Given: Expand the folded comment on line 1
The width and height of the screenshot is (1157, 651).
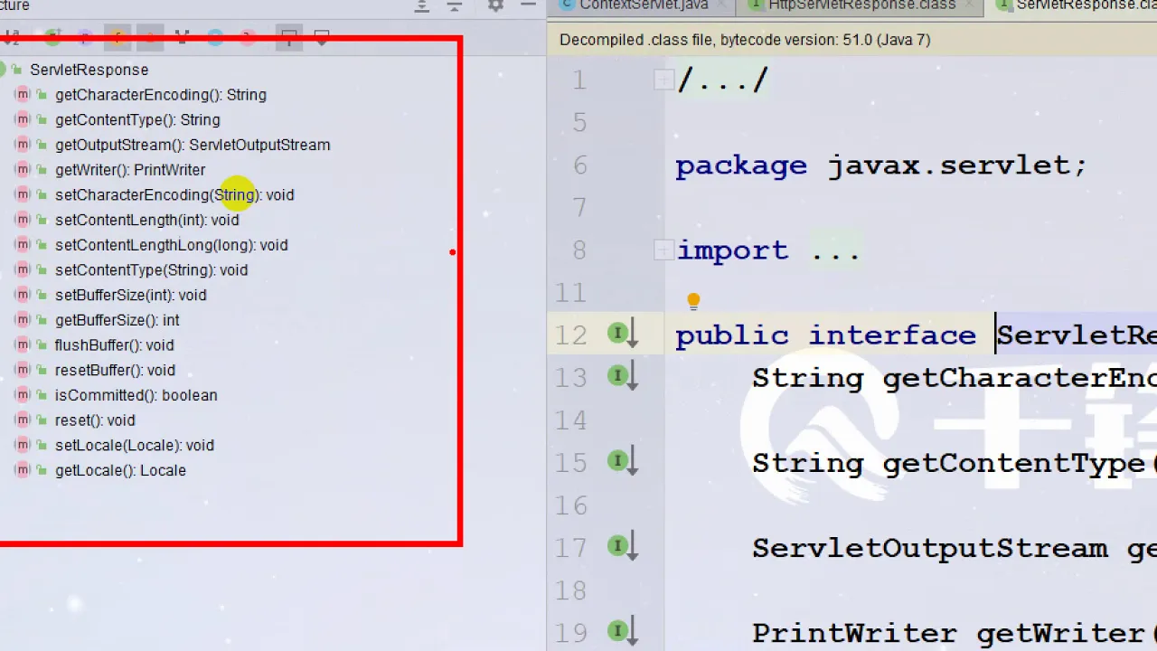Looking at the screenshot, I should [663, 80].
